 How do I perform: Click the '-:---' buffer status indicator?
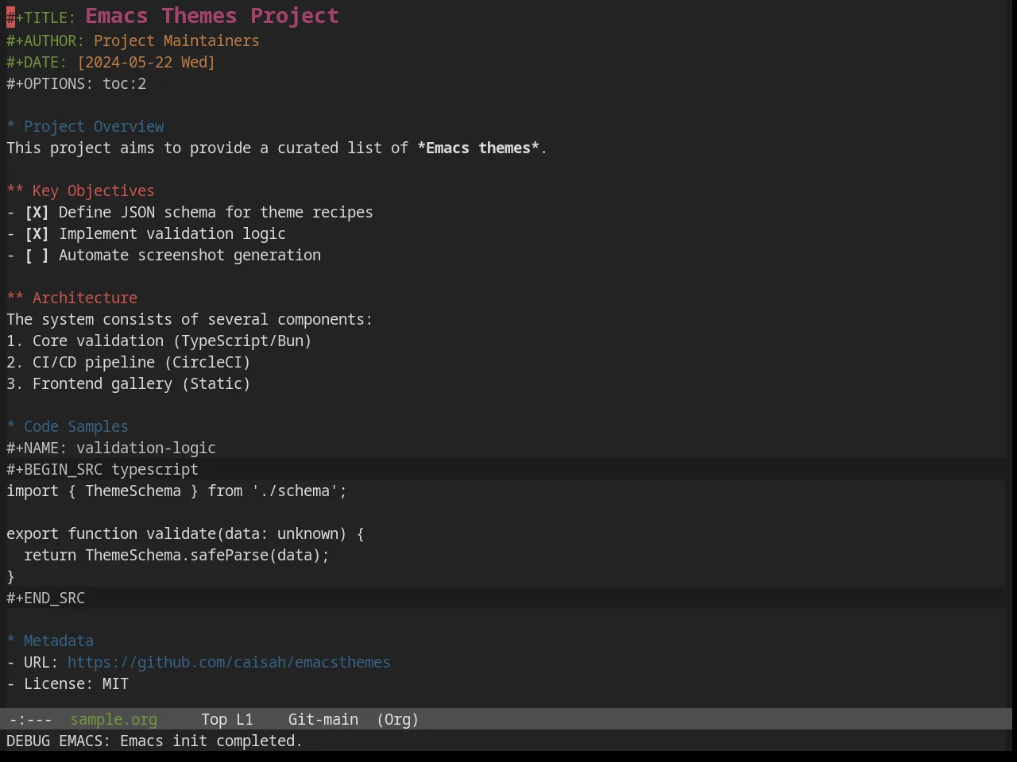pyautogui.click(x=30, y=719)
